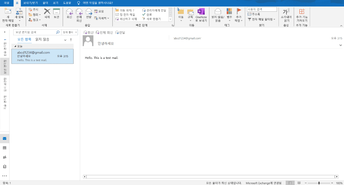Switch to the 보기 tab

point(55,3)
